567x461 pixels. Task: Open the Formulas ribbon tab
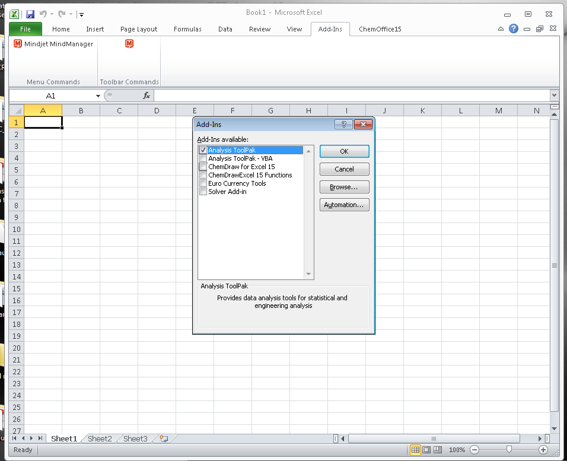(187, 29)
